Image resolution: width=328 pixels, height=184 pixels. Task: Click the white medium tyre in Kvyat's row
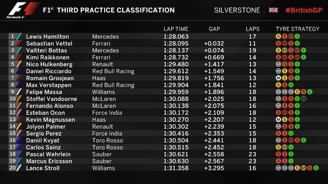[278, 141]
